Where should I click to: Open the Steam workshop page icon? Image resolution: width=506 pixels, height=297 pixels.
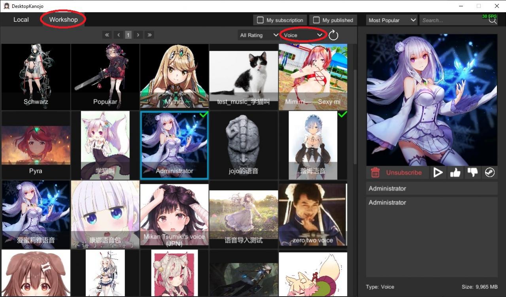[490, 172]
